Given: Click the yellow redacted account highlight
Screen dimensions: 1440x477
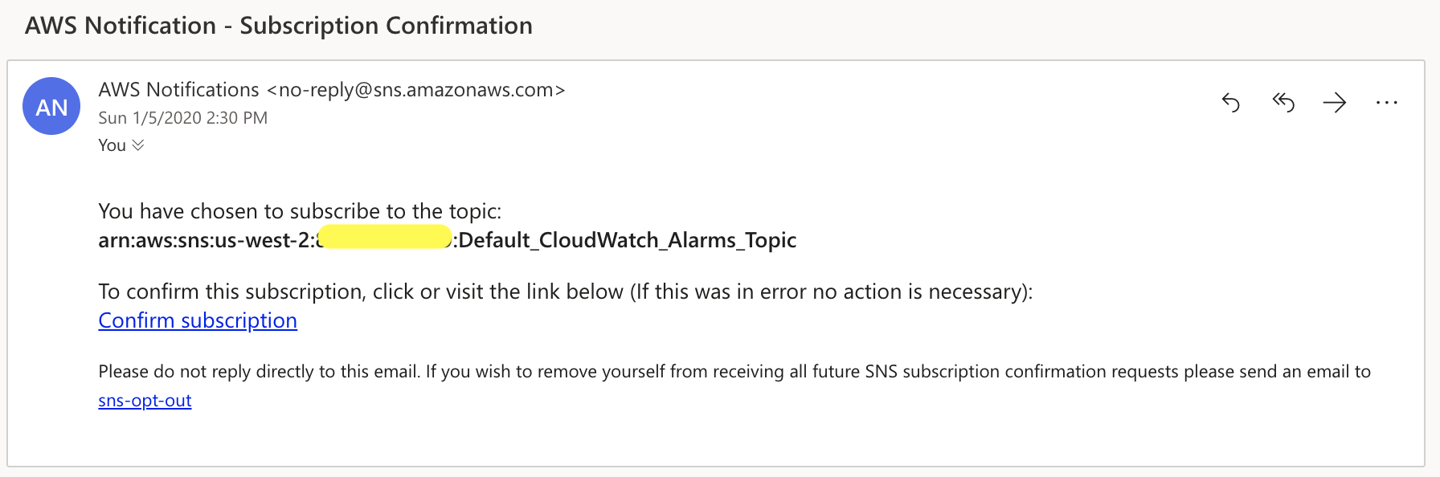Looking at the screenshot, I should (x=386, y=238).
